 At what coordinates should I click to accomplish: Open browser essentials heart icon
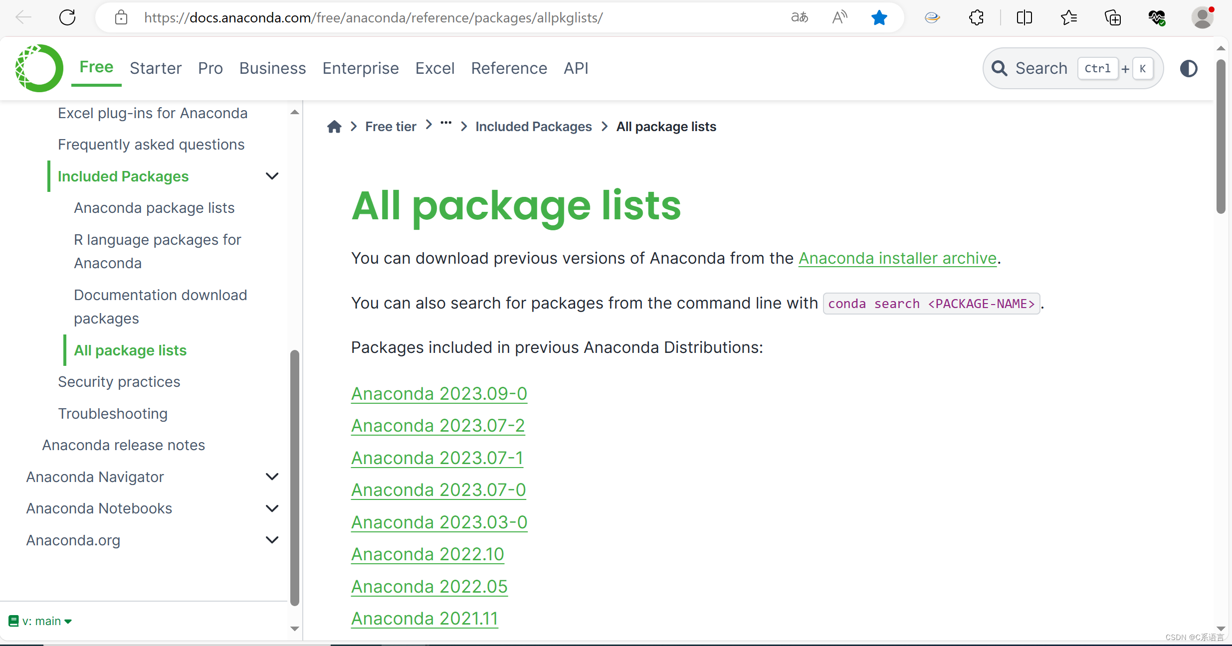coord(1157,18)
